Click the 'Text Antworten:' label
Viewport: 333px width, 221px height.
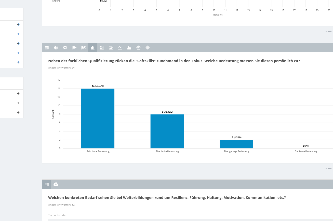(58, 215)
